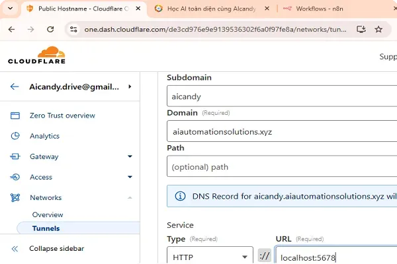Open the Aicandy.drive@gmail account switcher
The height and width of the screenshot is (264, 397).
point(74,87)
